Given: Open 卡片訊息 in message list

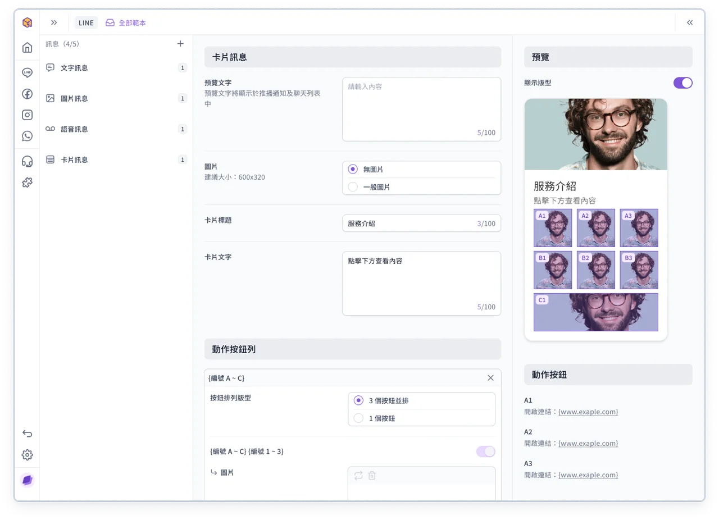Looking at the screenshot, I should [116, 159].
